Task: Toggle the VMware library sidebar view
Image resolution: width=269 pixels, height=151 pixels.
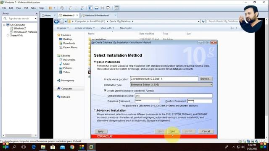Action: click(x=91, y=8)
